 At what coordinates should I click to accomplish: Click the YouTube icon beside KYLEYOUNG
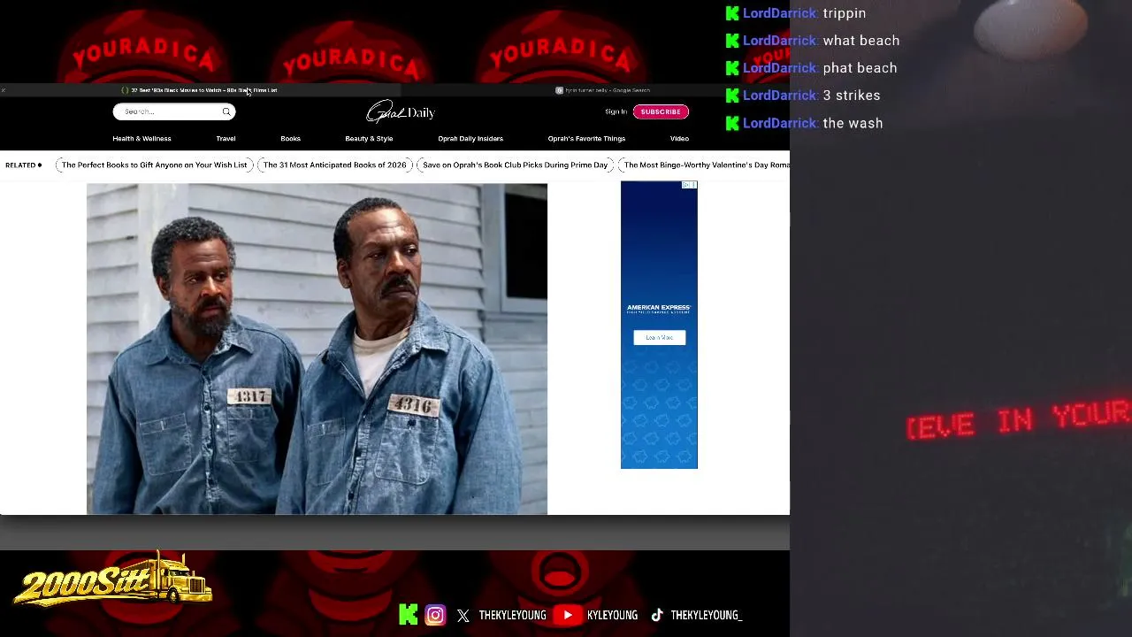(568, 615)
